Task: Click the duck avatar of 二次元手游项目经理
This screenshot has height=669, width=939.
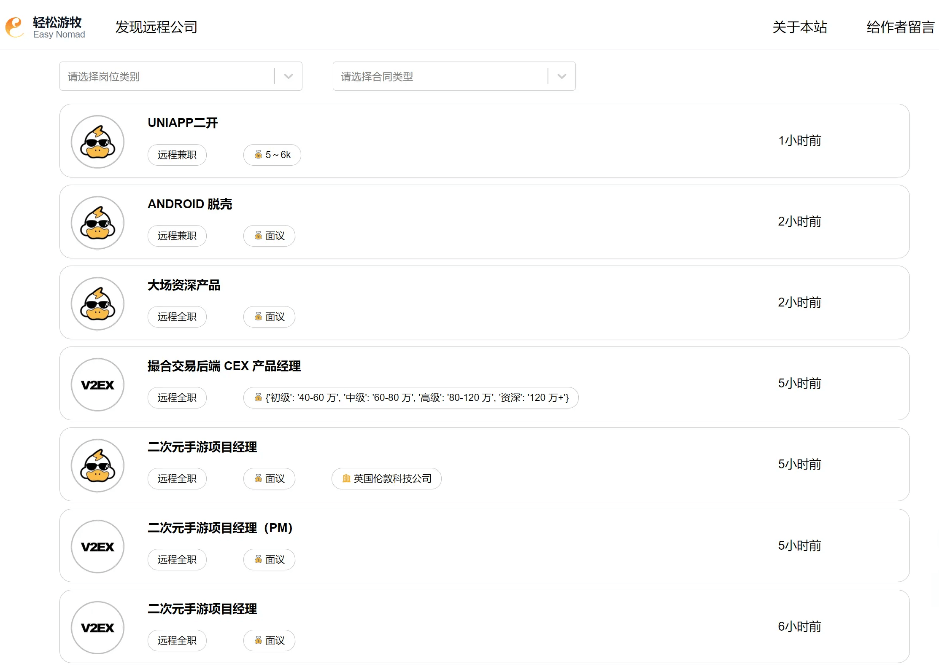Action: [97, 465]
